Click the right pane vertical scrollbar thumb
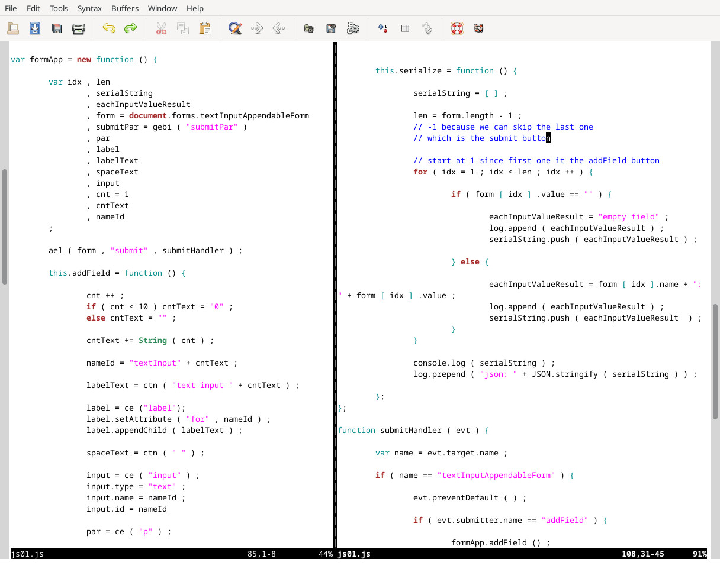Image resolution: width=720 pixels, height=572 pixels. [x=715, y=361]
